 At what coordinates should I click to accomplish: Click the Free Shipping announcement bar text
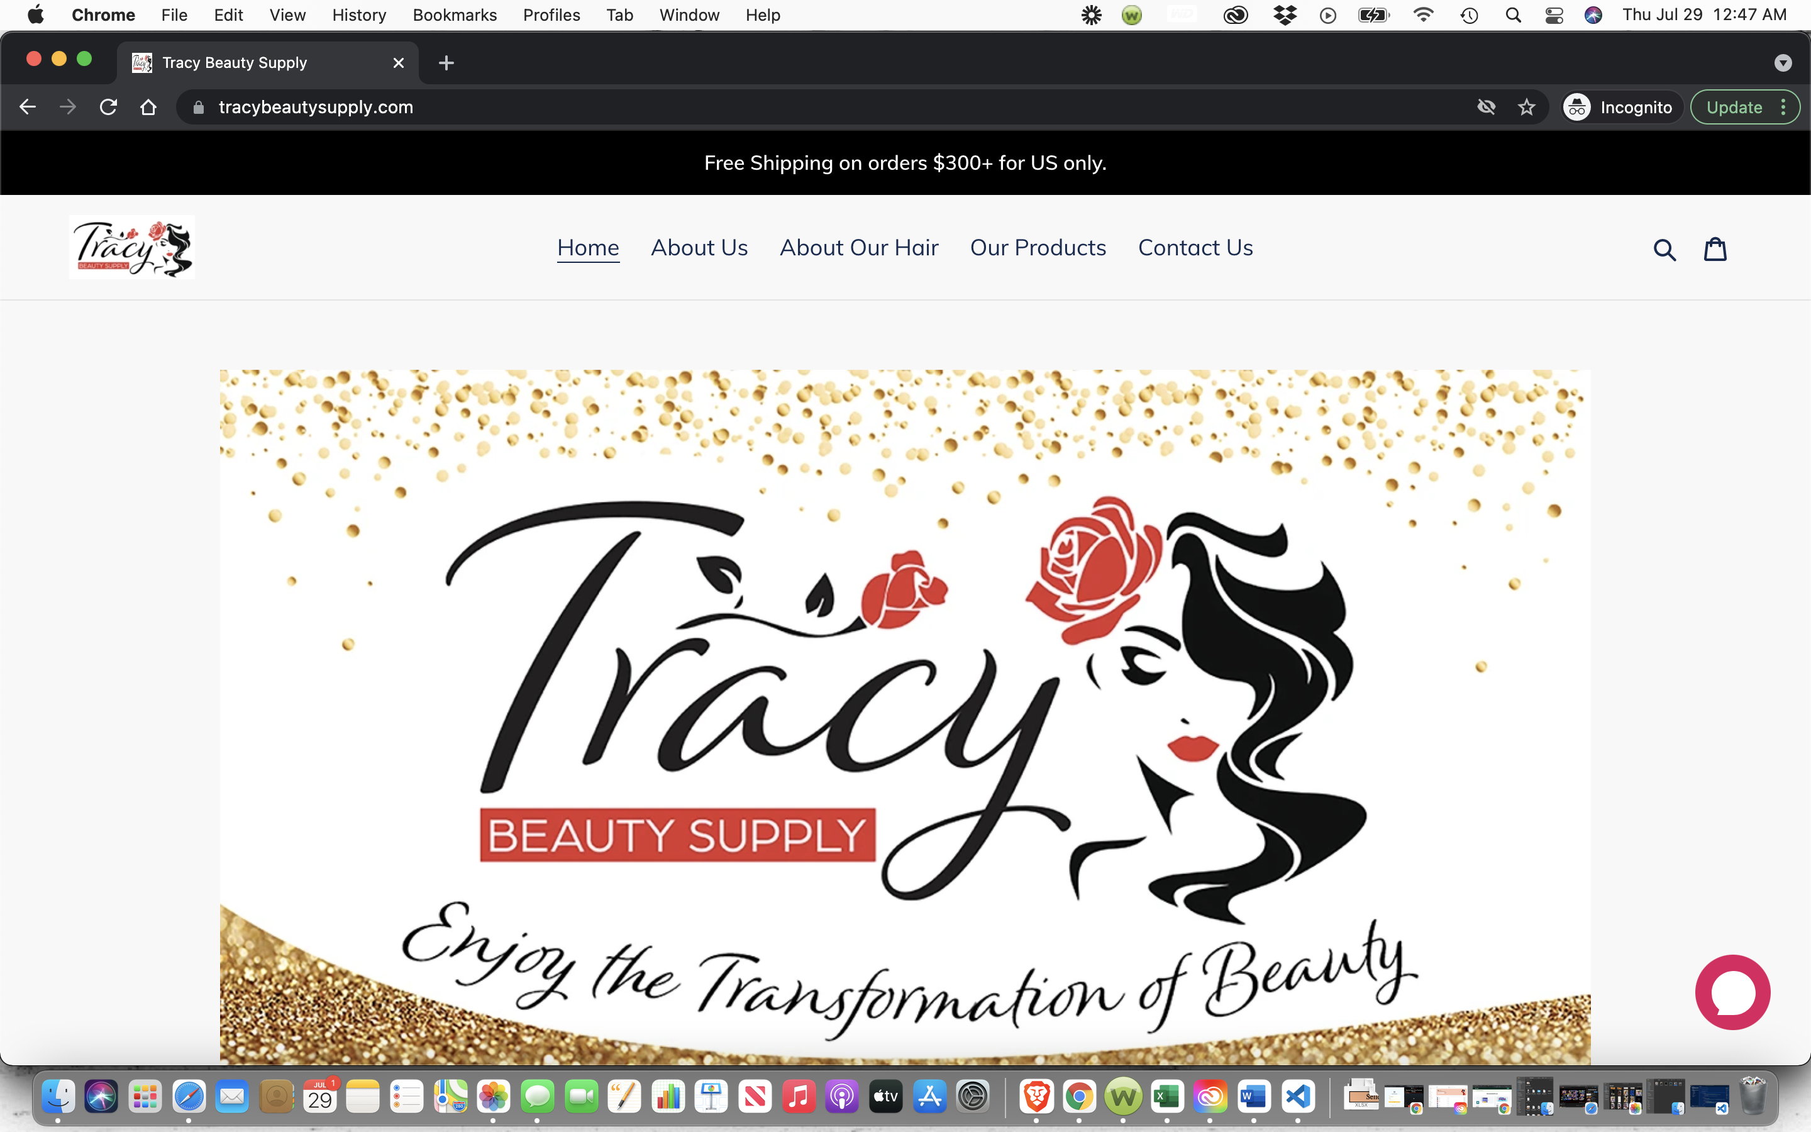click(x=905, y=162)
